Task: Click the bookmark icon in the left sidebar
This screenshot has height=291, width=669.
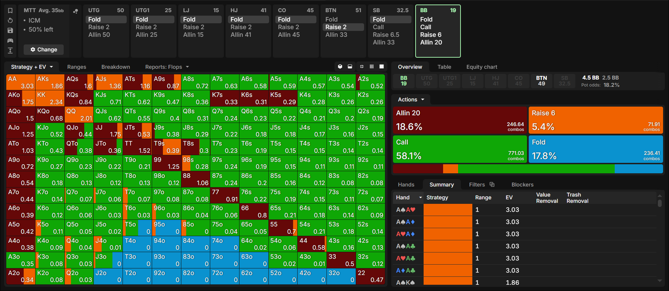Action: click(x=10, y=10)
